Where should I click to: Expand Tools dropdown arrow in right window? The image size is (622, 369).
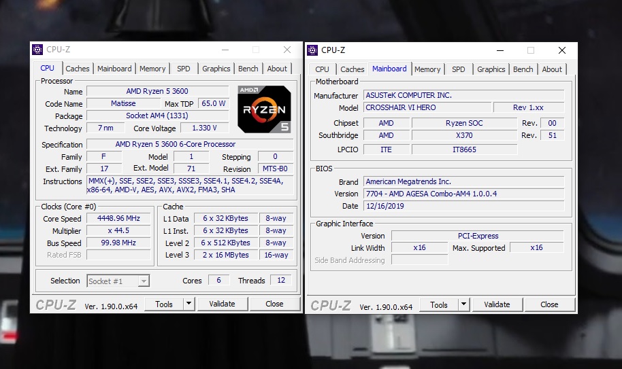463,304
